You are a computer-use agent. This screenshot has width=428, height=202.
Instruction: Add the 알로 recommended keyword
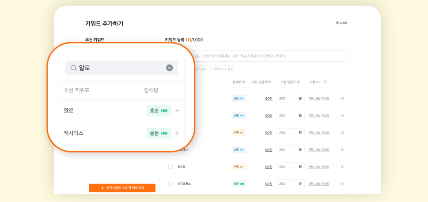177,111
